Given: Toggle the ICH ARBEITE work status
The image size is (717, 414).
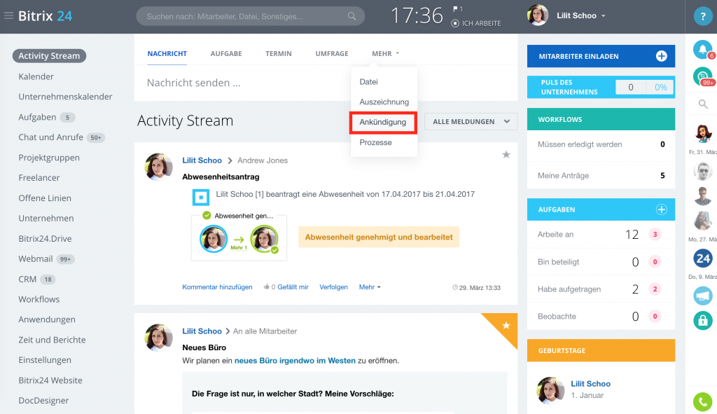Looking at the screenshot, I should 476,23.
